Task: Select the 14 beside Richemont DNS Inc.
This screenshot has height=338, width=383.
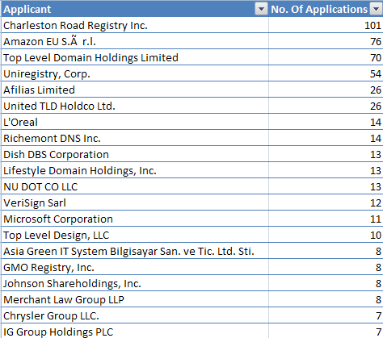Action: tap(326, 138)
